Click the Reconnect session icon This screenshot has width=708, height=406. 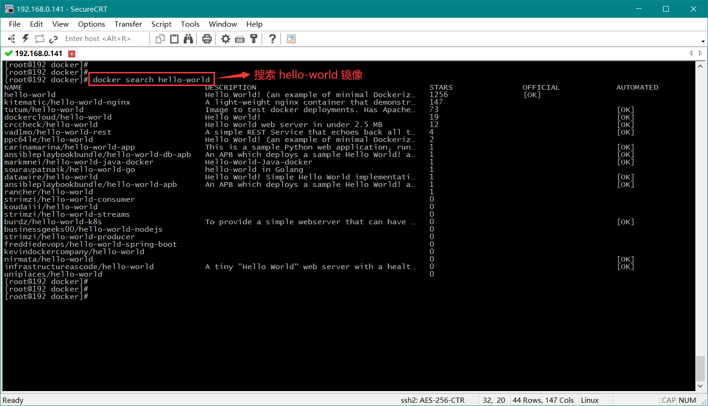coord(40,39)
